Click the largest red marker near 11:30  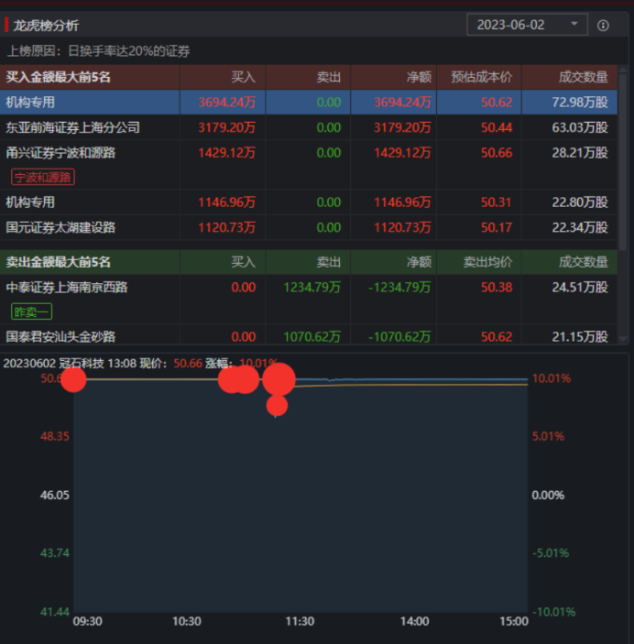(279, 379)
